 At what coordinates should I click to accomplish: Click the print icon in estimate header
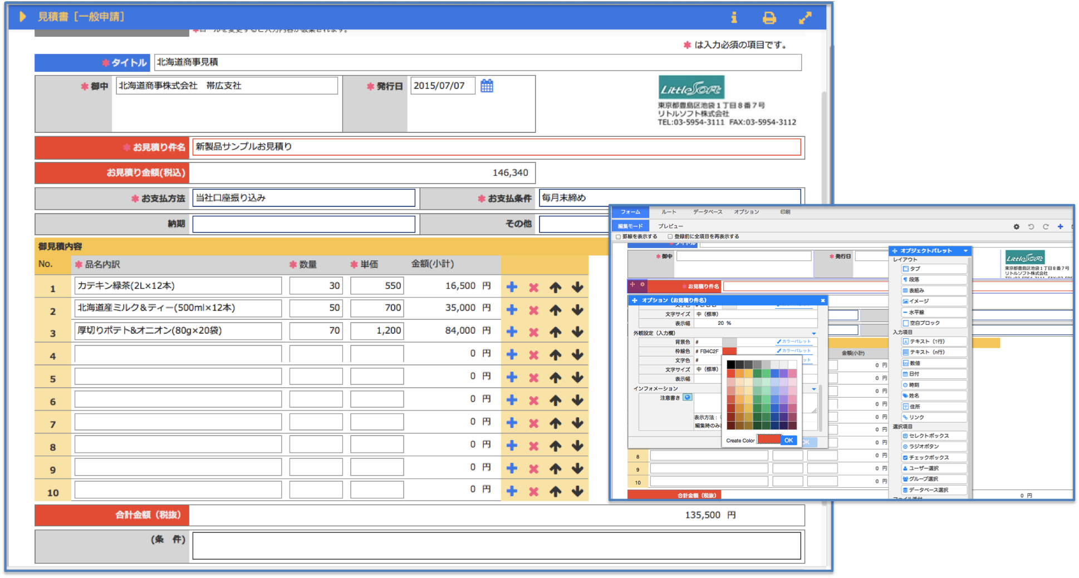[769, 18]
